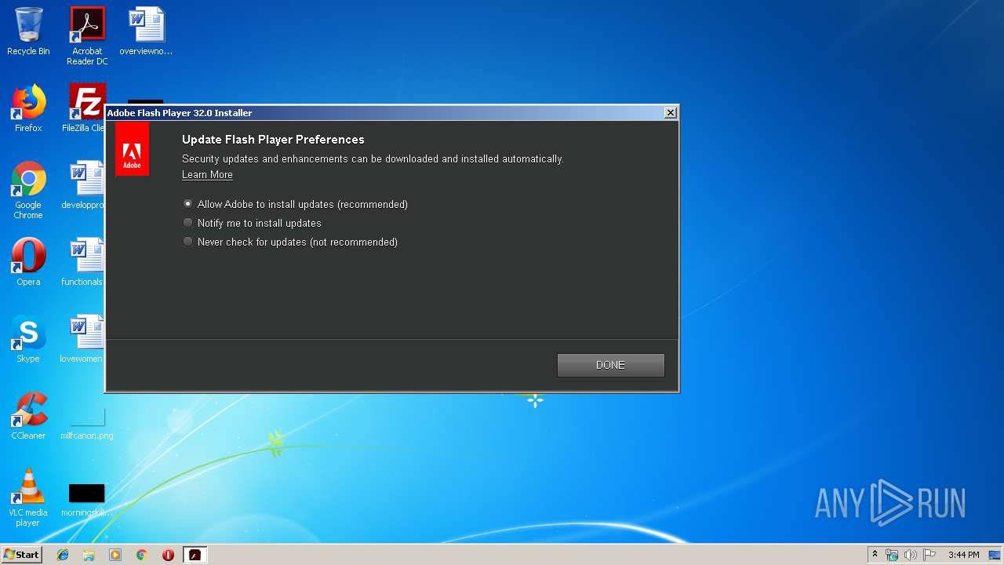Viewport: 1004px width, 565px height.
Task: Select the morningskill file icon
Action: [86, 501]
